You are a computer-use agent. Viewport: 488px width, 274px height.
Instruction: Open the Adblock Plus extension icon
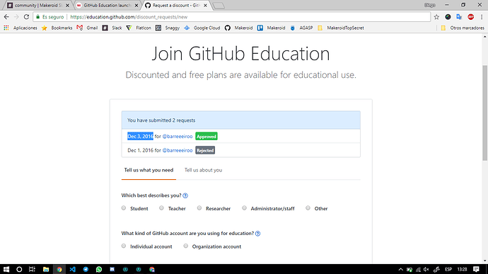pos(470,17)
